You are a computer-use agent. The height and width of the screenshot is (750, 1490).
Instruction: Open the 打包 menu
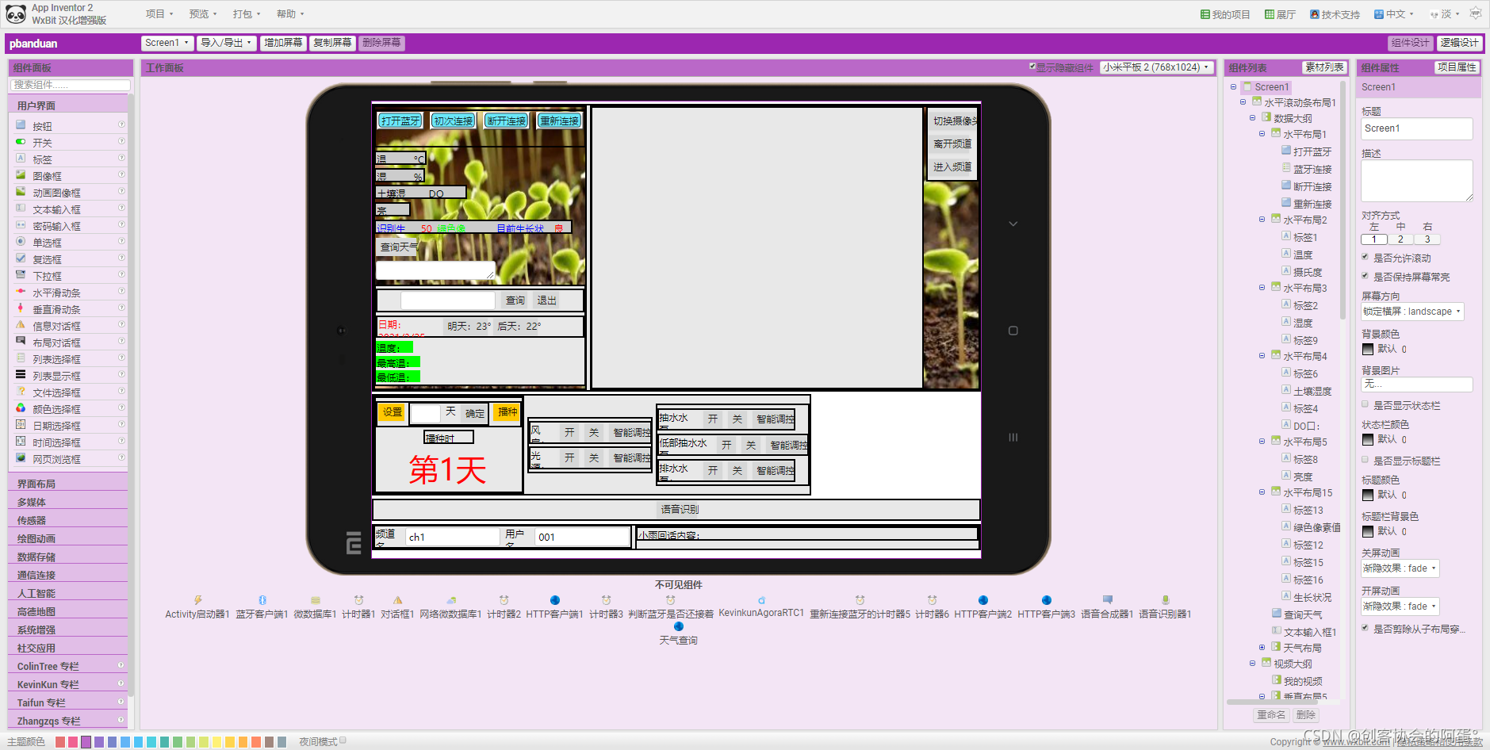click(x=247, y=14)
